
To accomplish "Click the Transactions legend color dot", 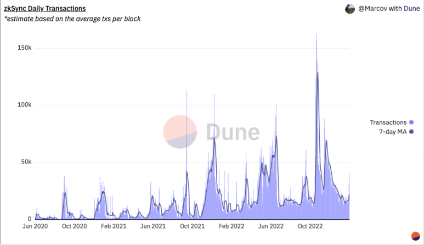I will click(x=411, y=122).
